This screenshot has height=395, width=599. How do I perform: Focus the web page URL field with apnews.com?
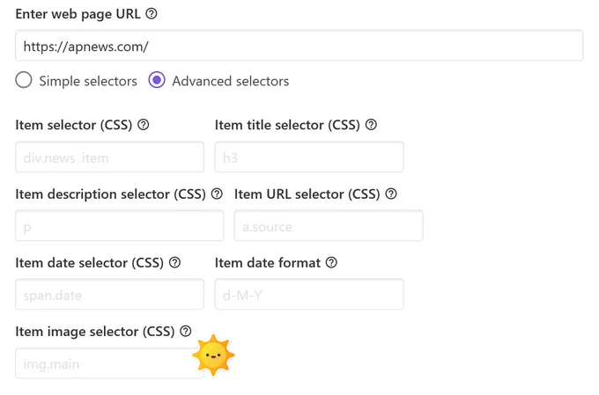(299, 46)
